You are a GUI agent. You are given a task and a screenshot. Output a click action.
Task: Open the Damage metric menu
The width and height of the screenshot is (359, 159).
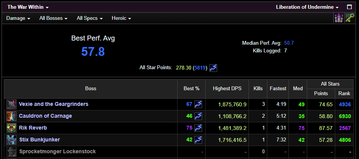[x=18, y=18]
